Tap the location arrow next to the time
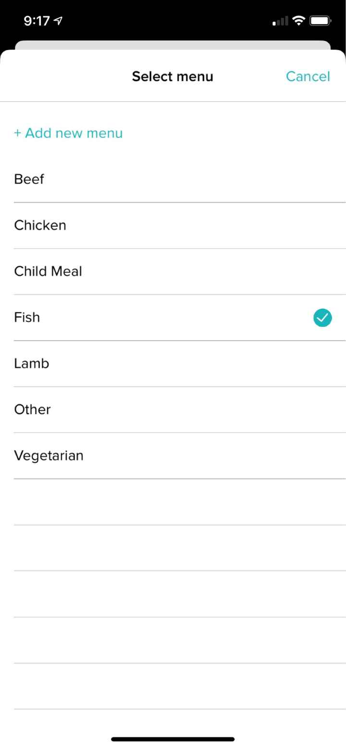 pyautogui.click(x=58, y=21)
